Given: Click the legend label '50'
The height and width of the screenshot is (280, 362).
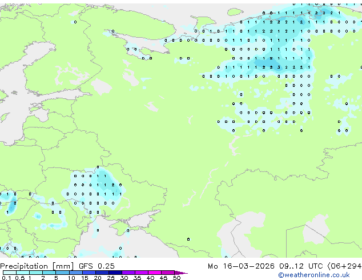Looking at the screenshot, I should (176, 278).
